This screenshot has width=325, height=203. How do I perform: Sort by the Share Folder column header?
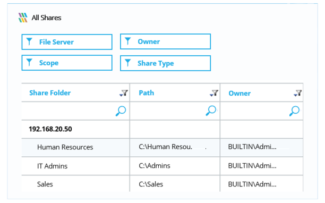coord(50,93)
